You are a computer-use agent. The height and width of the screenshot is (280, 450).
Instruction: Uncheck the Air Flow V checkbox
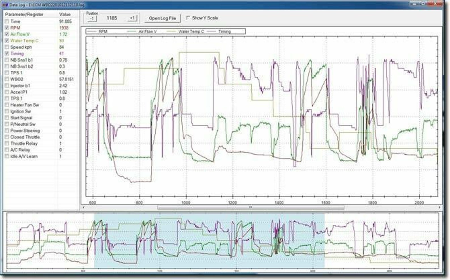[7, 34]
